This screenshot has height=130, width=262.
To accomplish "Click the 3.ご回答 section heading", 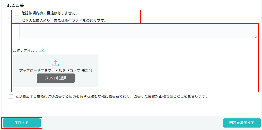I will [15, 5].
